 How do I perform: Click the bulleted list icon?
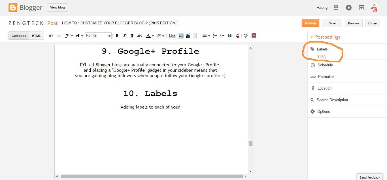222,36
